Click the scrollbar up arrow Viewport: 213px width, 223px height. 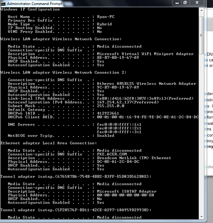pos(202,10)
